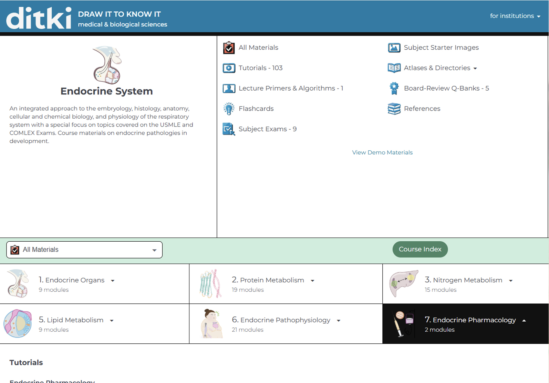Viewport: 549px width, 383px height.
Task: Select the Lipid Metabolism cell thumbnail
Action: point(18,323)
